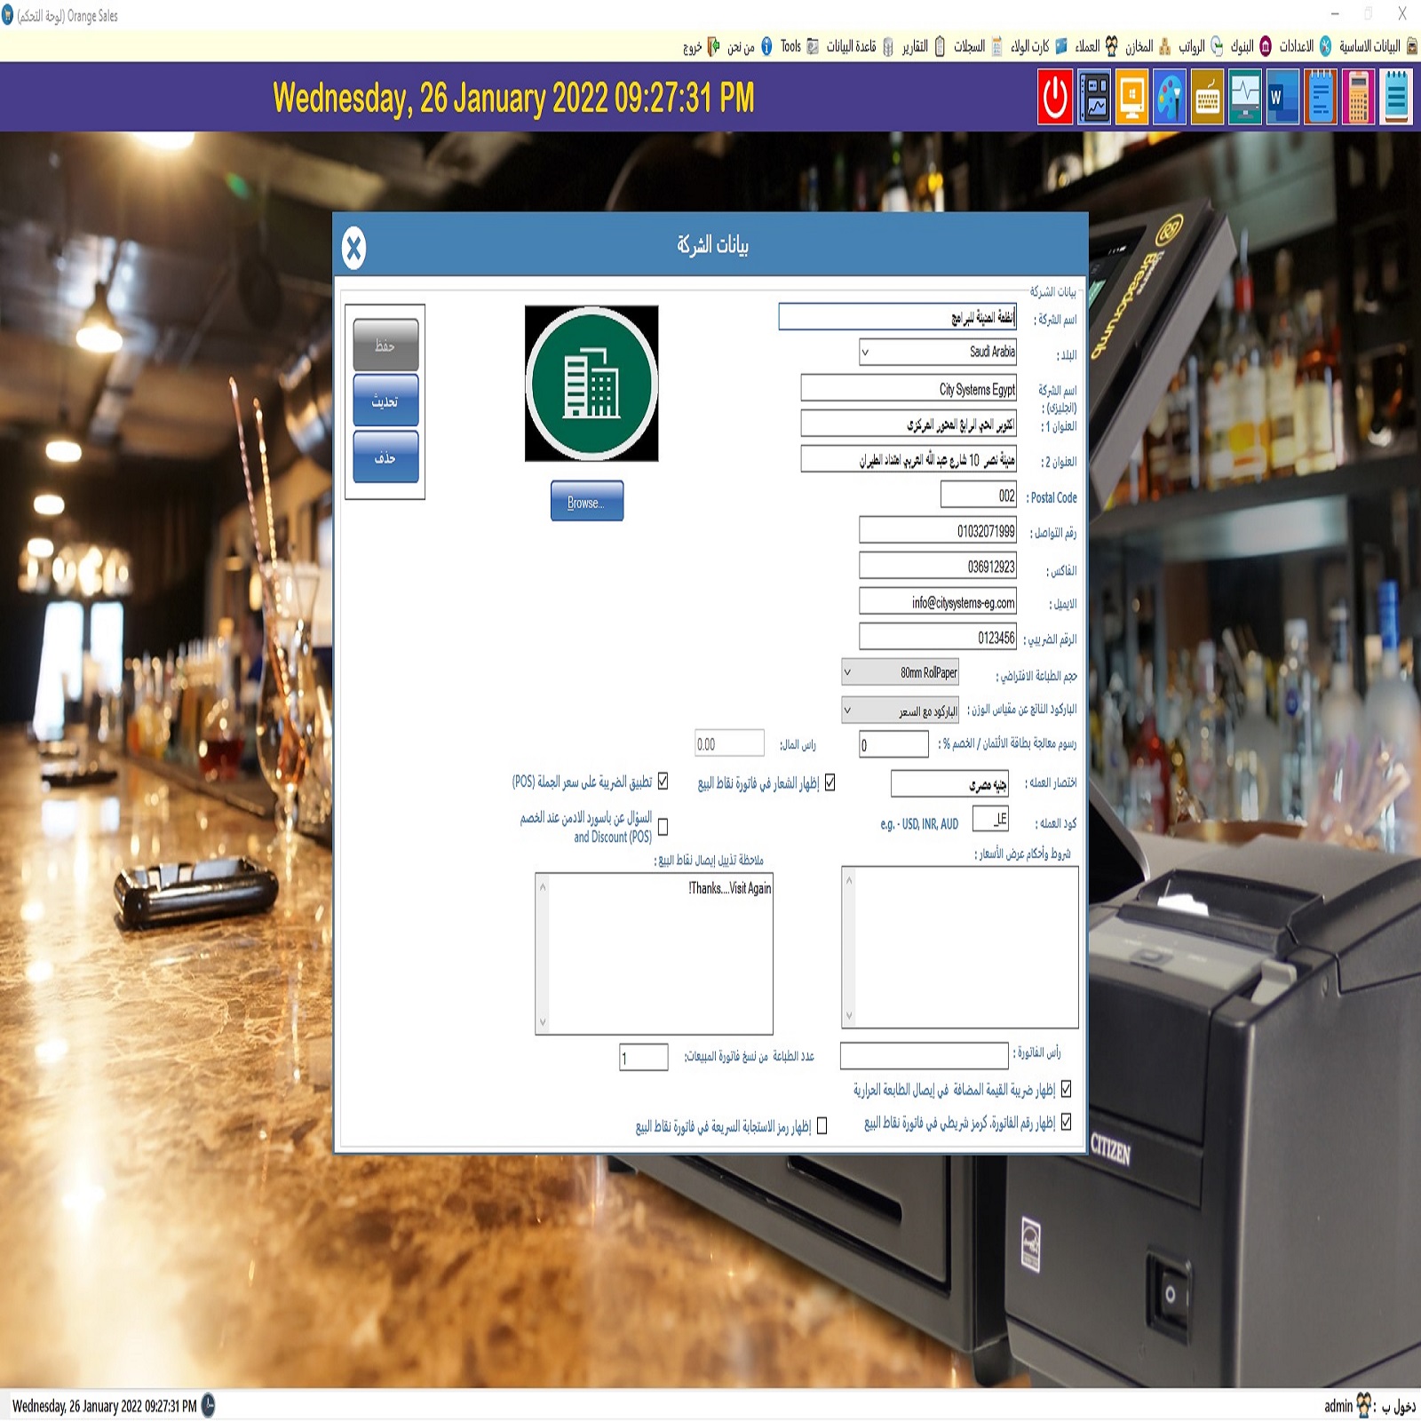The image size is (1421, 1421).
Task: Open the العملاء customers menu
Action: 1087,46
